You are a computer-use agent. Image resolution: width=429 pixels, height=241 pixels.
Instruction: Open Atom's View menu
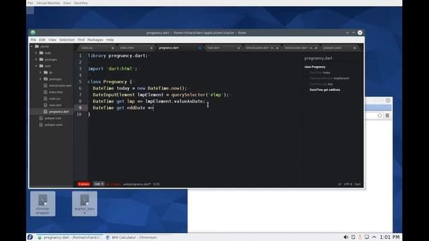pyautogui.click(x=52, y=40)
